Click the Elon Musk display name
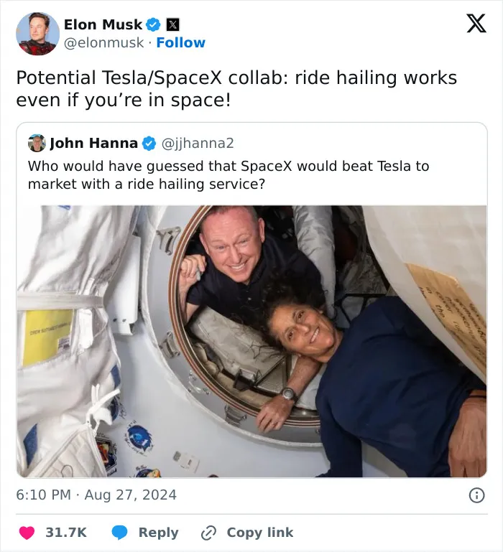The height and width of the screenshot is (552, 503). (x=103, y=24)
